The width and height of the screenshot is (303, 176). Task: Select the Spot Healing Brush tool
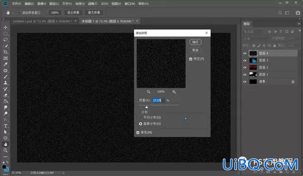click(5, 70)
